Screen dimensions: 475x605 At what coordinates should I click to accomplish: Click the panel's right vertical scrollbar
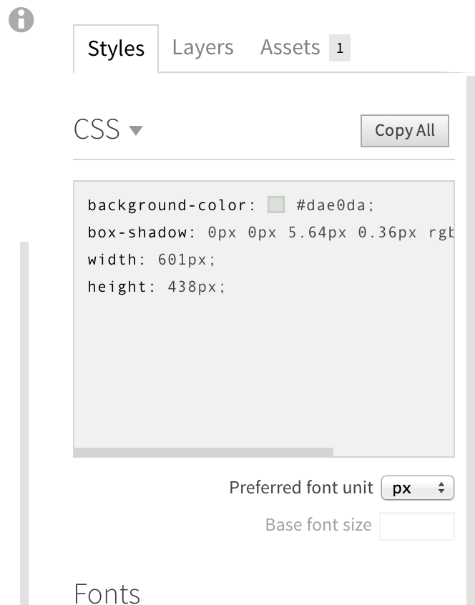(x=471, y=340)
